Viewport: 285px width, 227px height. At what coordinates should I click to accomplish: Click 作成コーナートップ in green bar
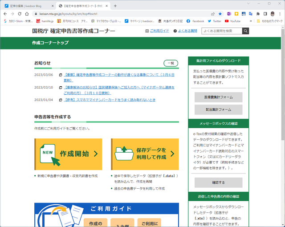[50, 43]
